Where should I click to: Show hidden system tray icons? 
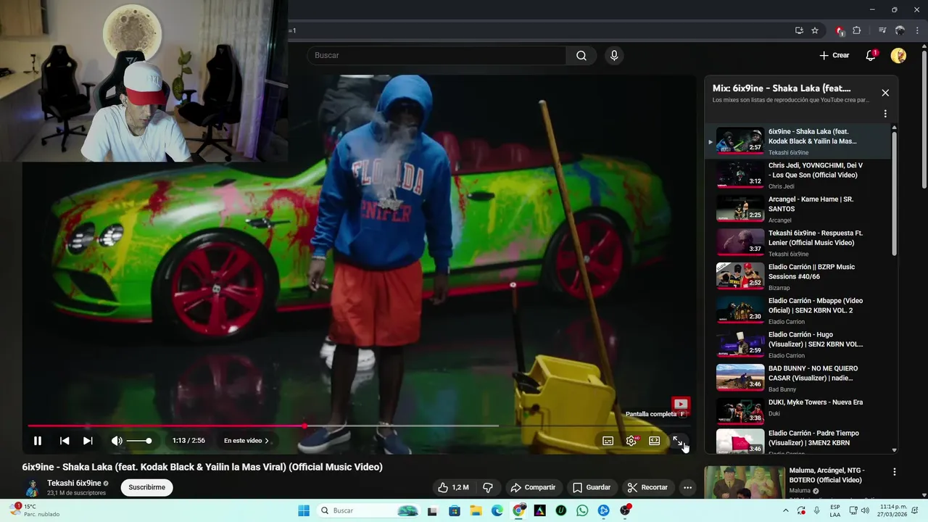(x=786, y=510)
